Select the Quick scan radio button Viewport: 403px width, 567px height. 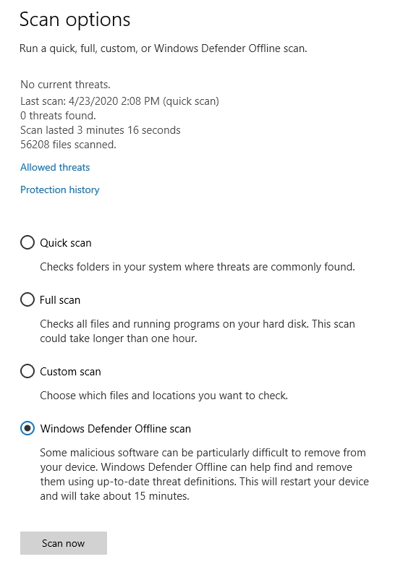[x=27, y=243]
